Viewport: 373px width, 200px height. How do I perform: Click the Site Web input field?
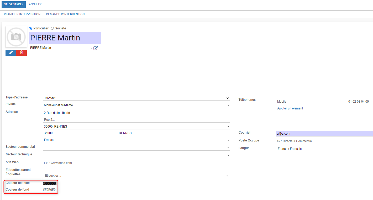136,163
